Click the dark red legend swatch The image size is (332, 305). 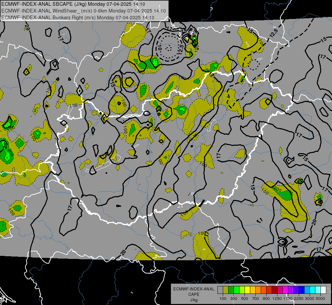pyautogui.click(x=274, y=290)
